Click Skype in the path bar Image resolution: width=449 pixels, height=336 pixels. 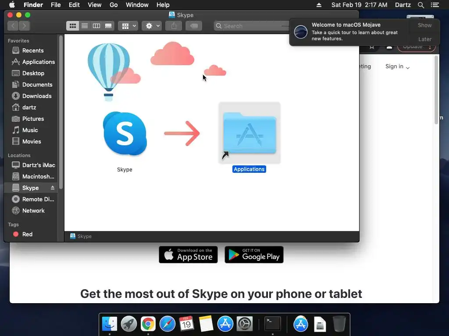tap(81, 236)
